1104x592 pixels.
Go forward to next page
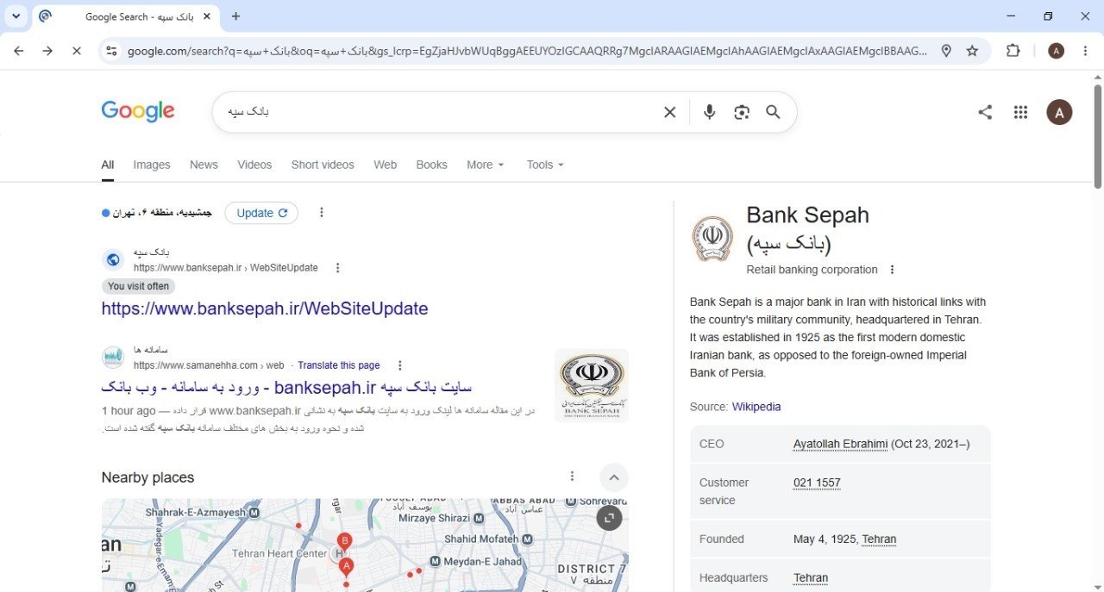click(47, 51)
